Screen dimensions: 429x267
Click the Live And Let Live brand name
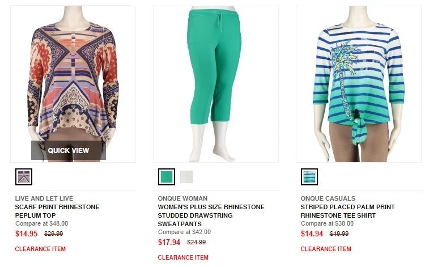coord(44,198)
